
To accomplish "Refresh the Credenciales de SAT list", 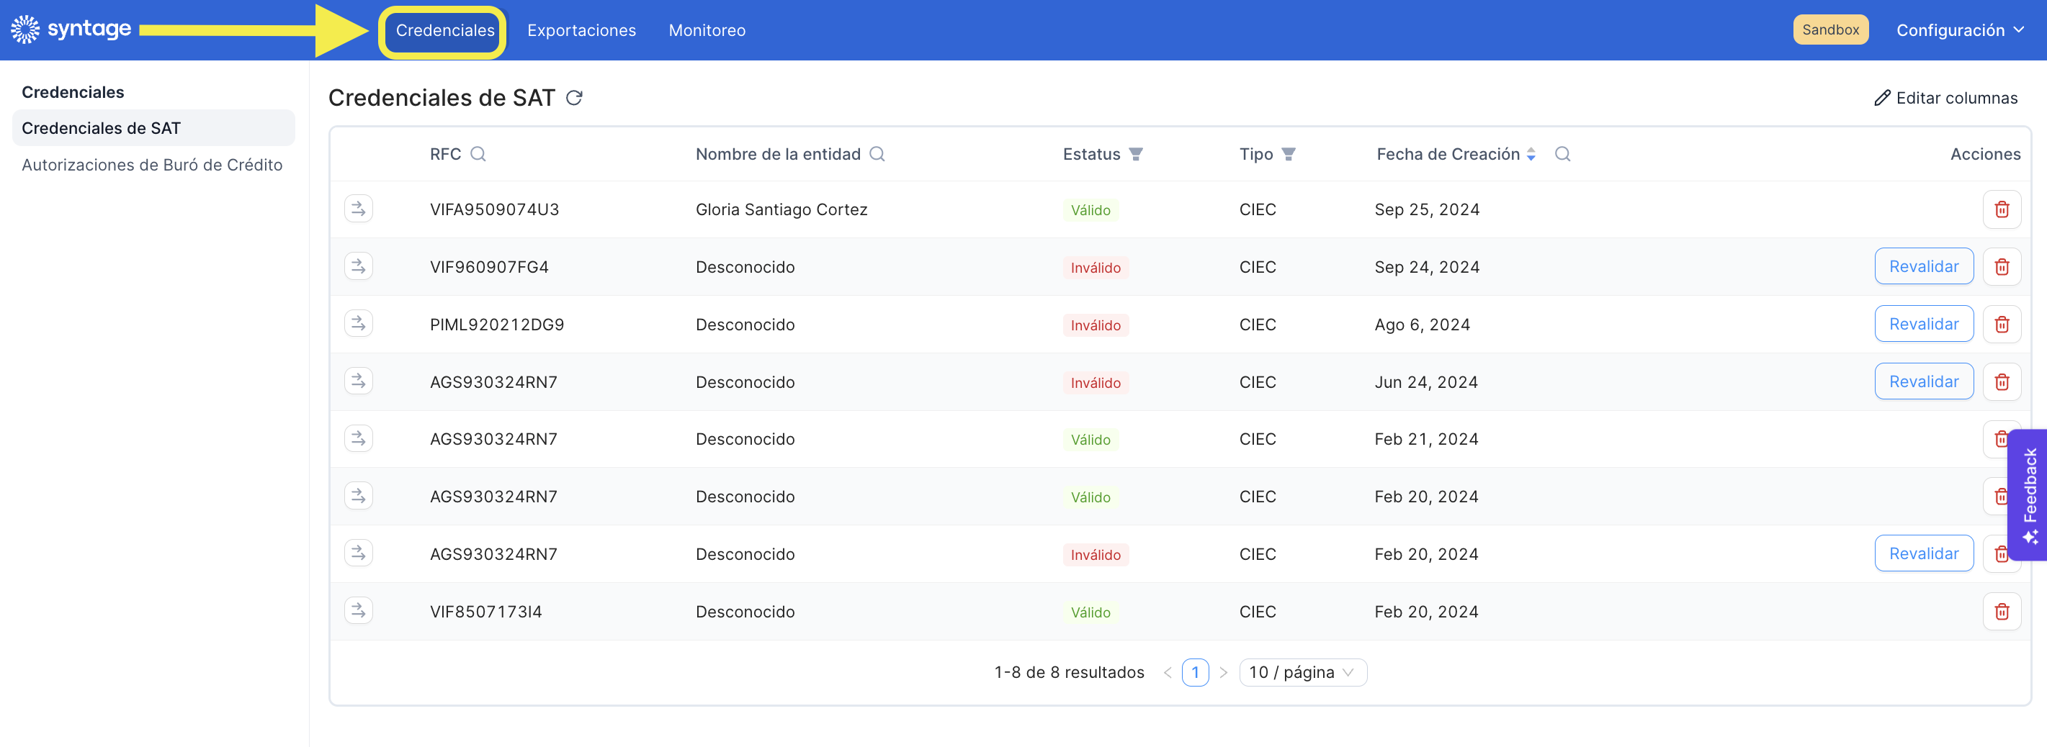I will (574, 98).
